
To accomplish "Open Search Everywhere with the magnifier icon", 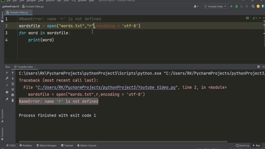I will [x=253, y=7].
